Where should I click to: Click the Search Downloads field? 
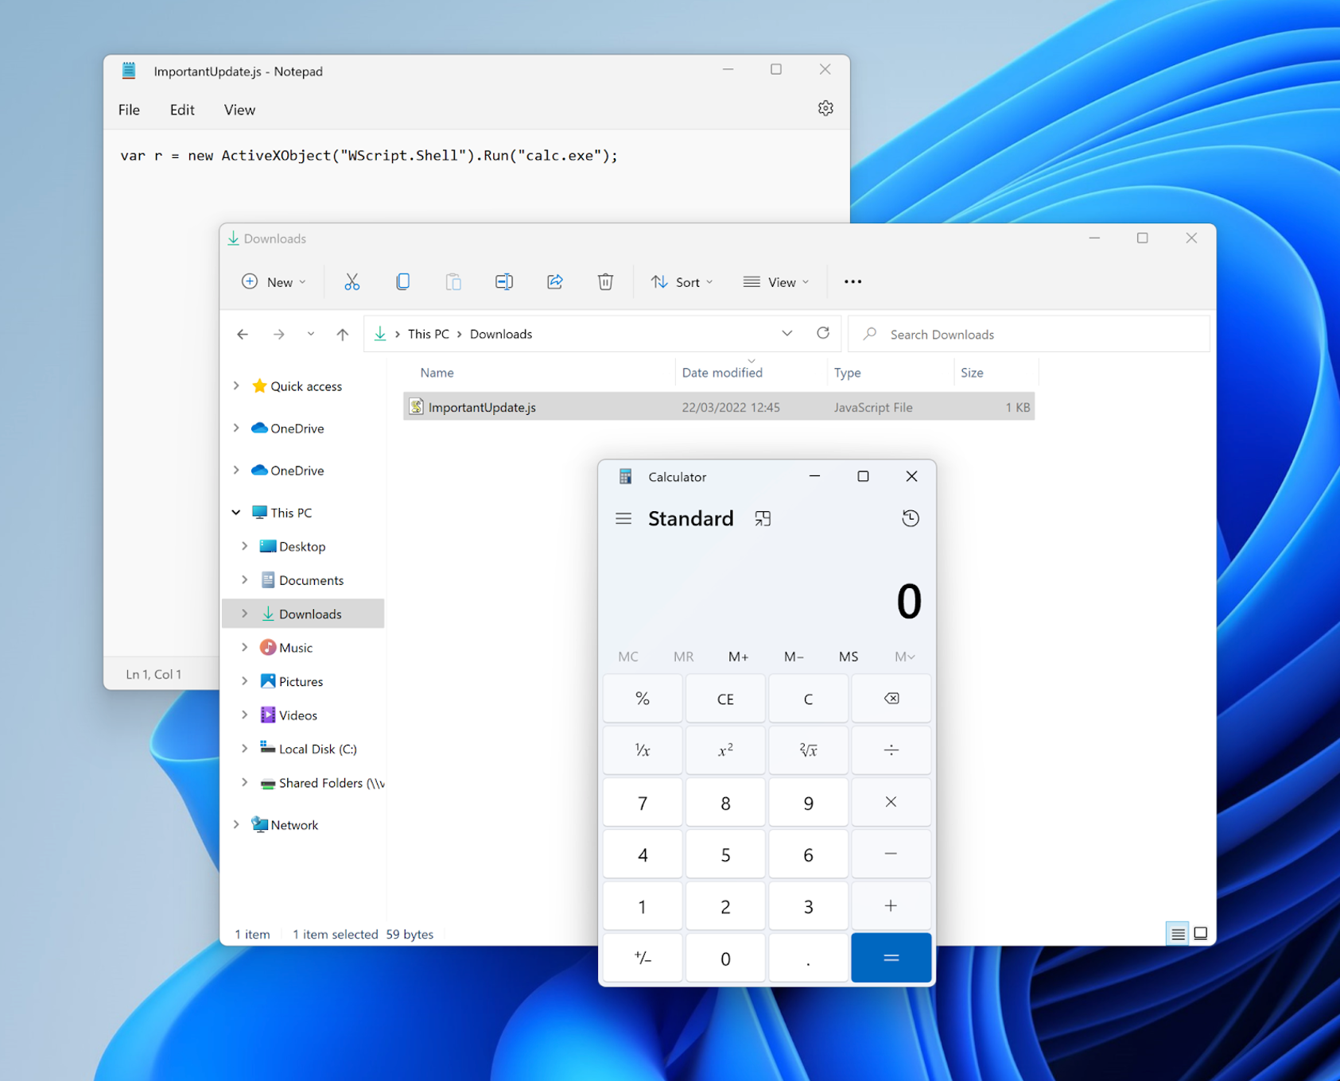tap(1029, 334)
